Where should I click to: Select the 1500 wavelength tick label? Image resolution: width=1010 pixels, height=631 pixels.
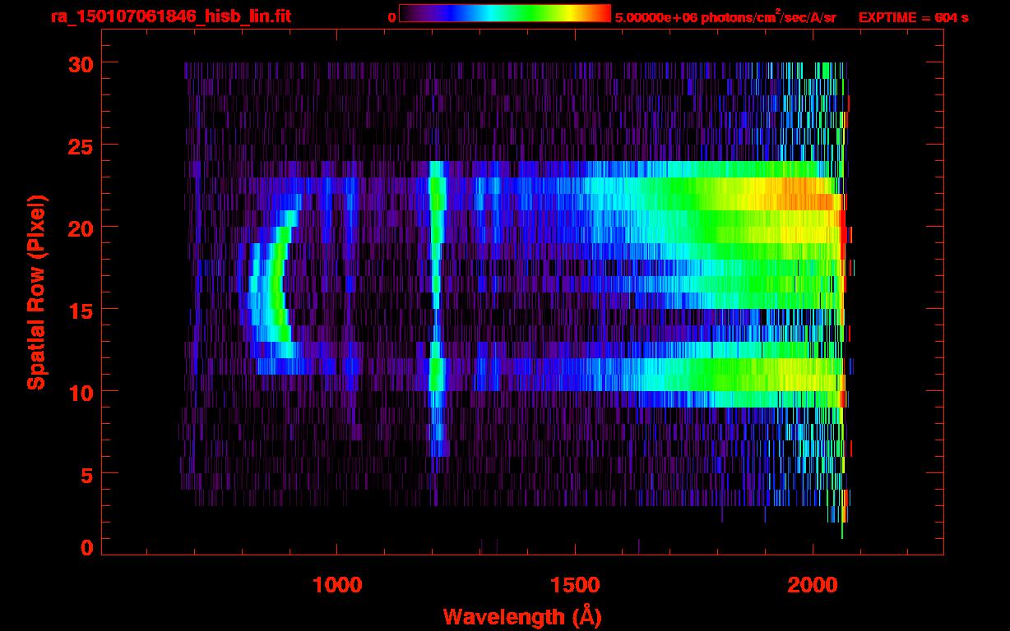click(x=574, y=585)
